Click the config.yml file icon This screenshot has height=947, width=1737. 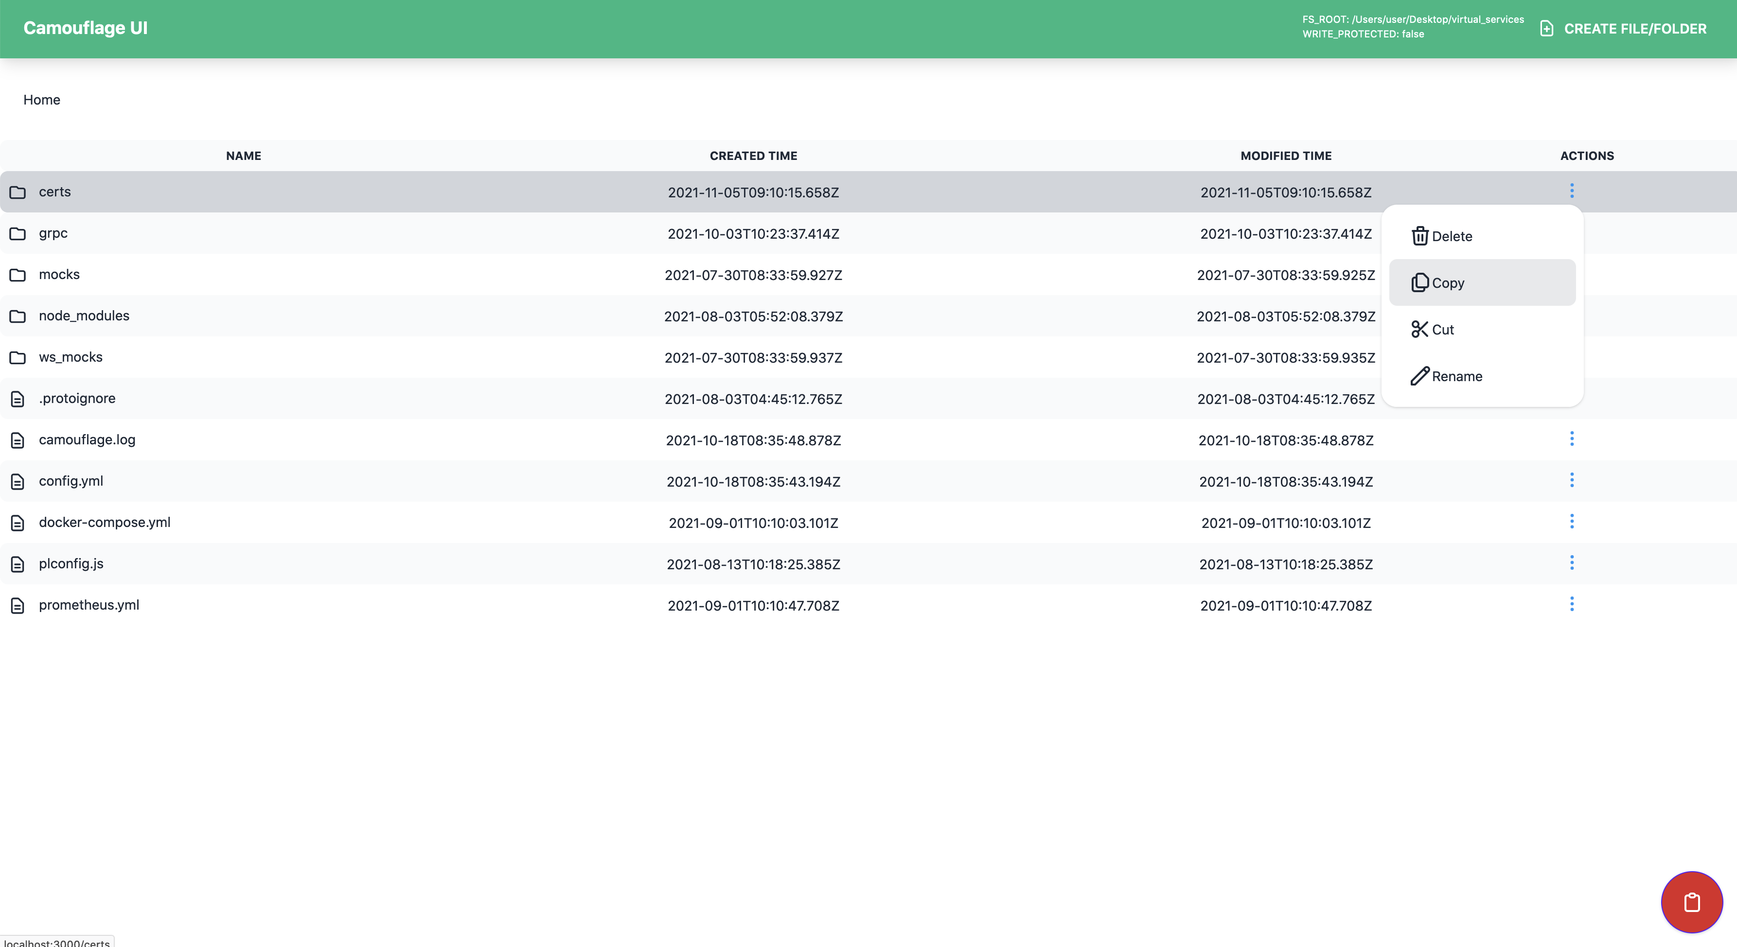point(18,481)
